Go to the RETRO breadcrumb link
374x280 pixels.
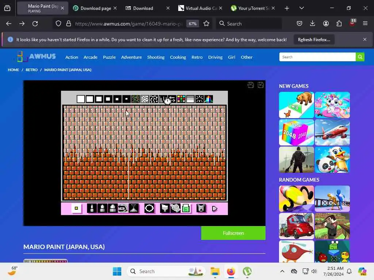[x=31, y=70]
